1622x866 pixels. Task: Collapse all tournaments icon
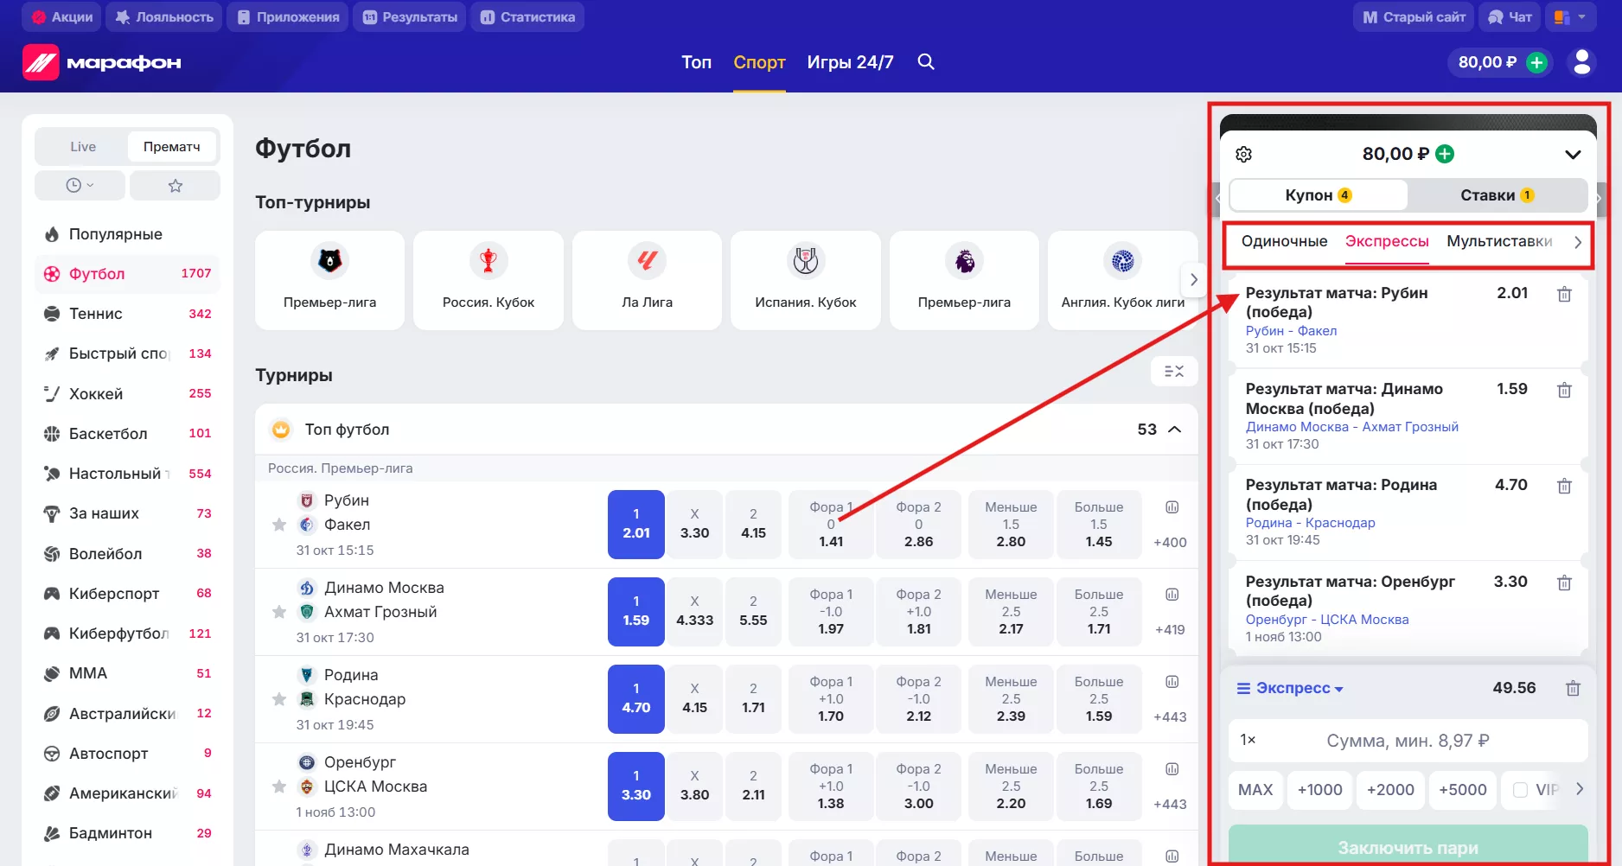[1174, 371]
